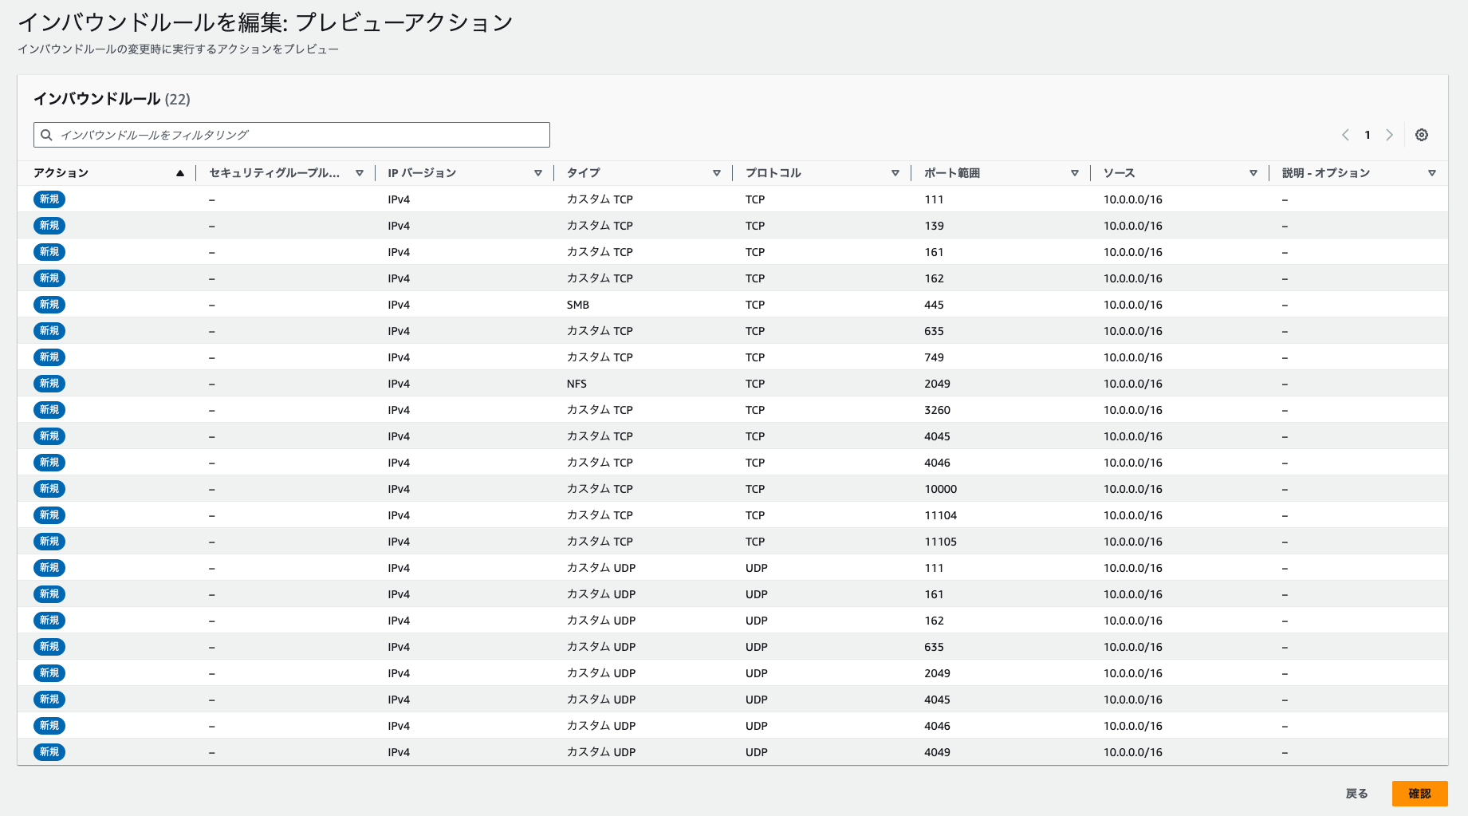Click search magnifier in filter box
This screenshot has width=1468, height=816.
47,135
